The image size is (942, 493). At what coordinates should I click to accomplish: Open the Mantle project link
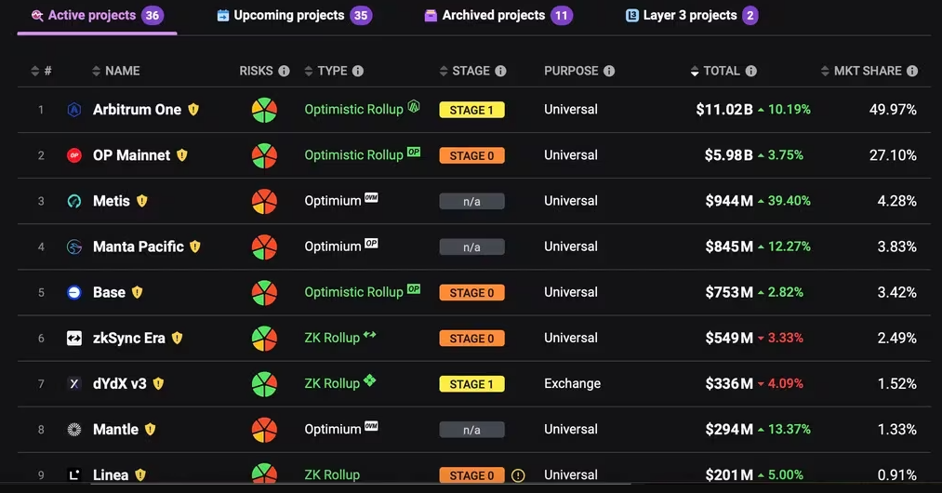click(x=115, y=429)
